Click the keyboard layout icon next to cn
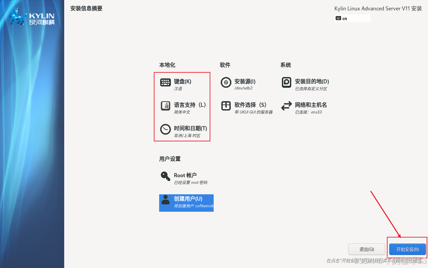The image size is (428, 268). click(x=338, y=18)
